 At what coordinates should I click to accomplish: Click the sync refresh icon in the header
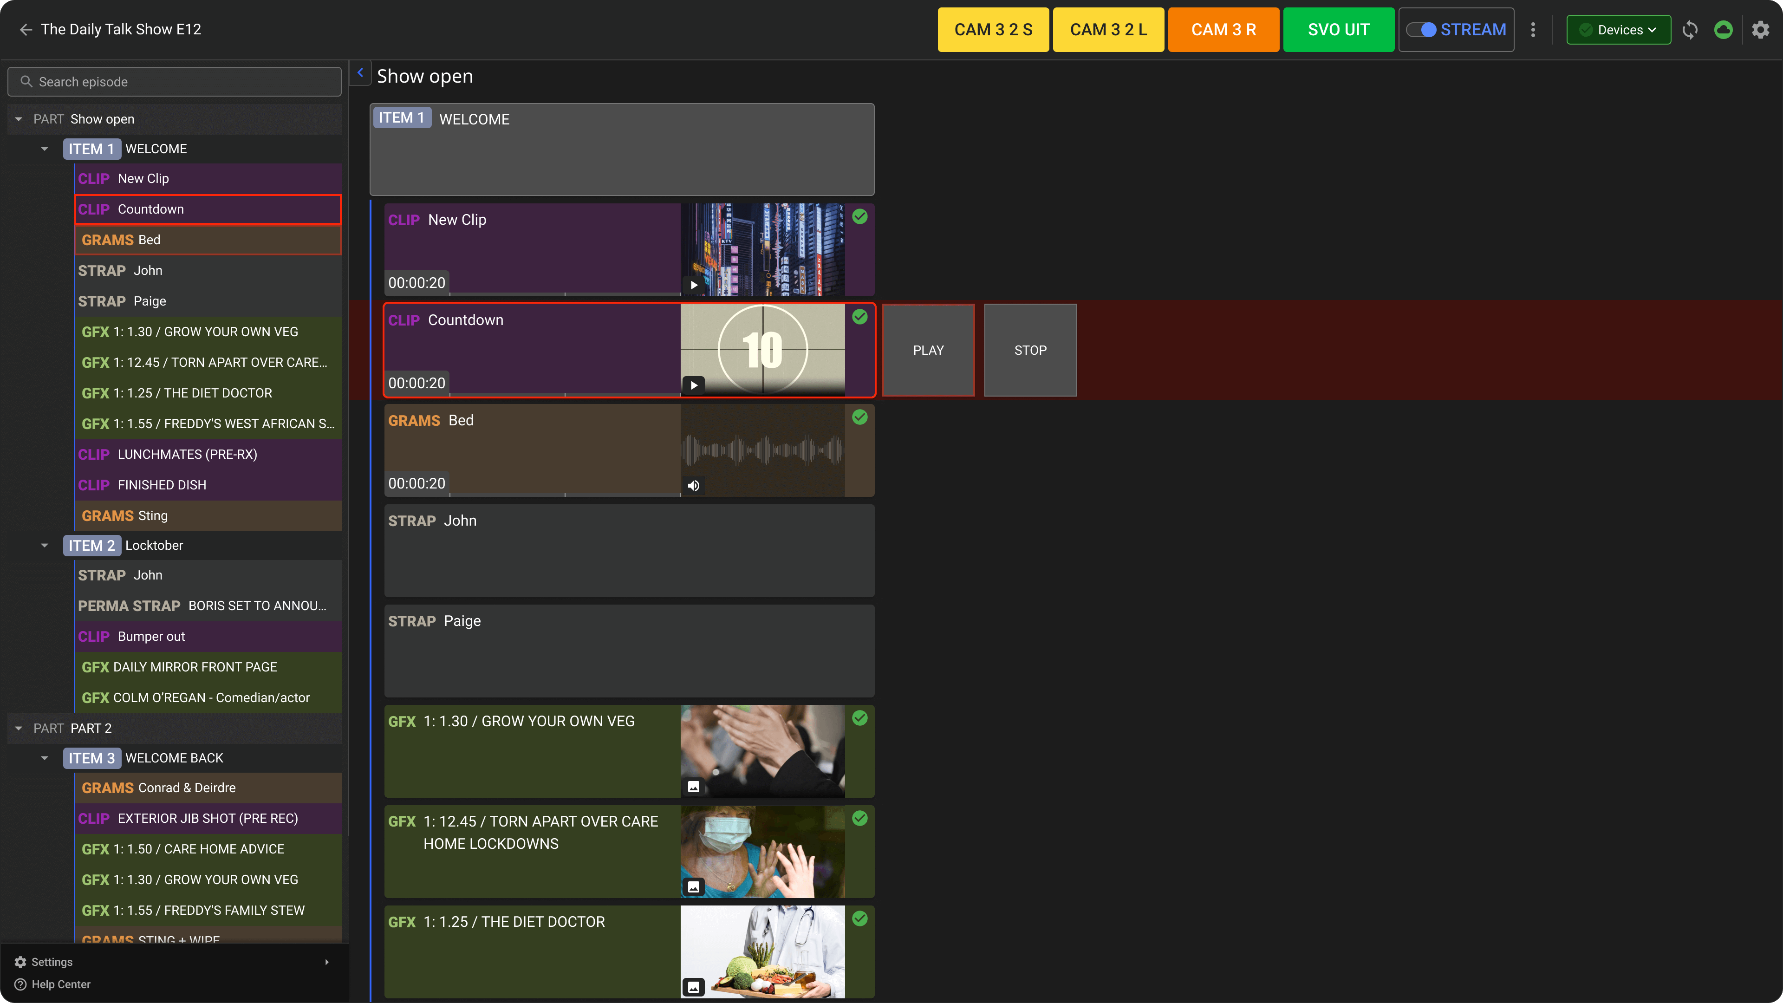1690,30
